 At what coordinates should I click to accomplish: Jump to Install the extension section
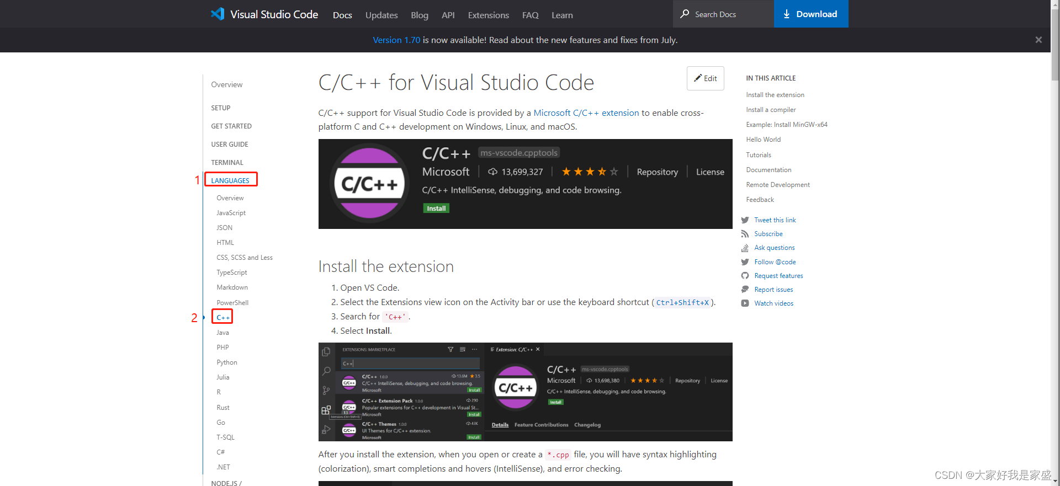(x=775, y=95)
